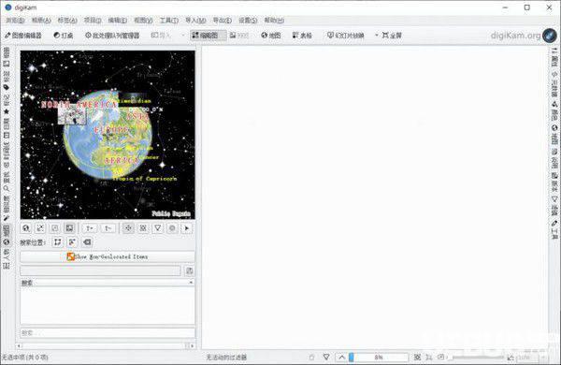Open the Batch Queue Manager (批处理队列管理器)
The height and width of the screenshot is (365, 561).
tap(112, 36)
